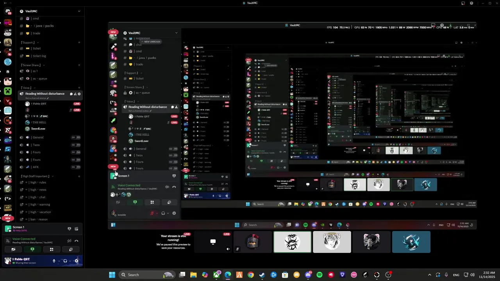Viewport: 500px width, 281px height.
Task: Open the java packs channel
Action: [50, 26]
